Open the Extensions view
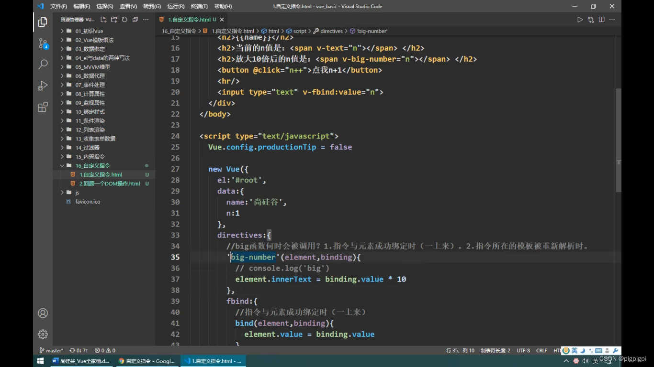The height and width of the screenshot is (367, 654). tap(43, 107)
